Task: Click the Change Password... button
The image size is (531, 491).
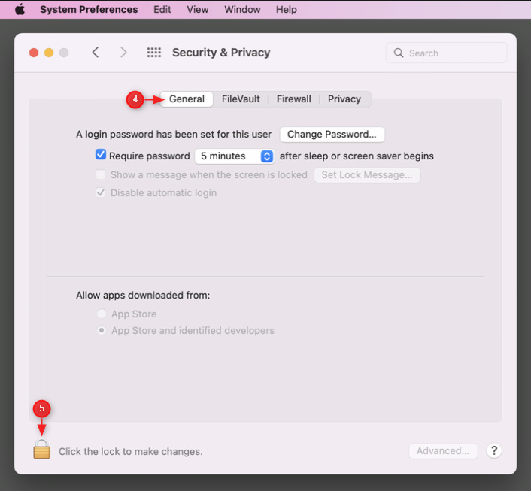Action: click(332, 135)
